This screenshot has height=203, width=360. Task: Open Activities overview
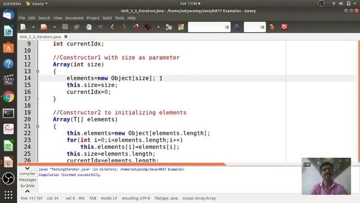tap(12, 3)
